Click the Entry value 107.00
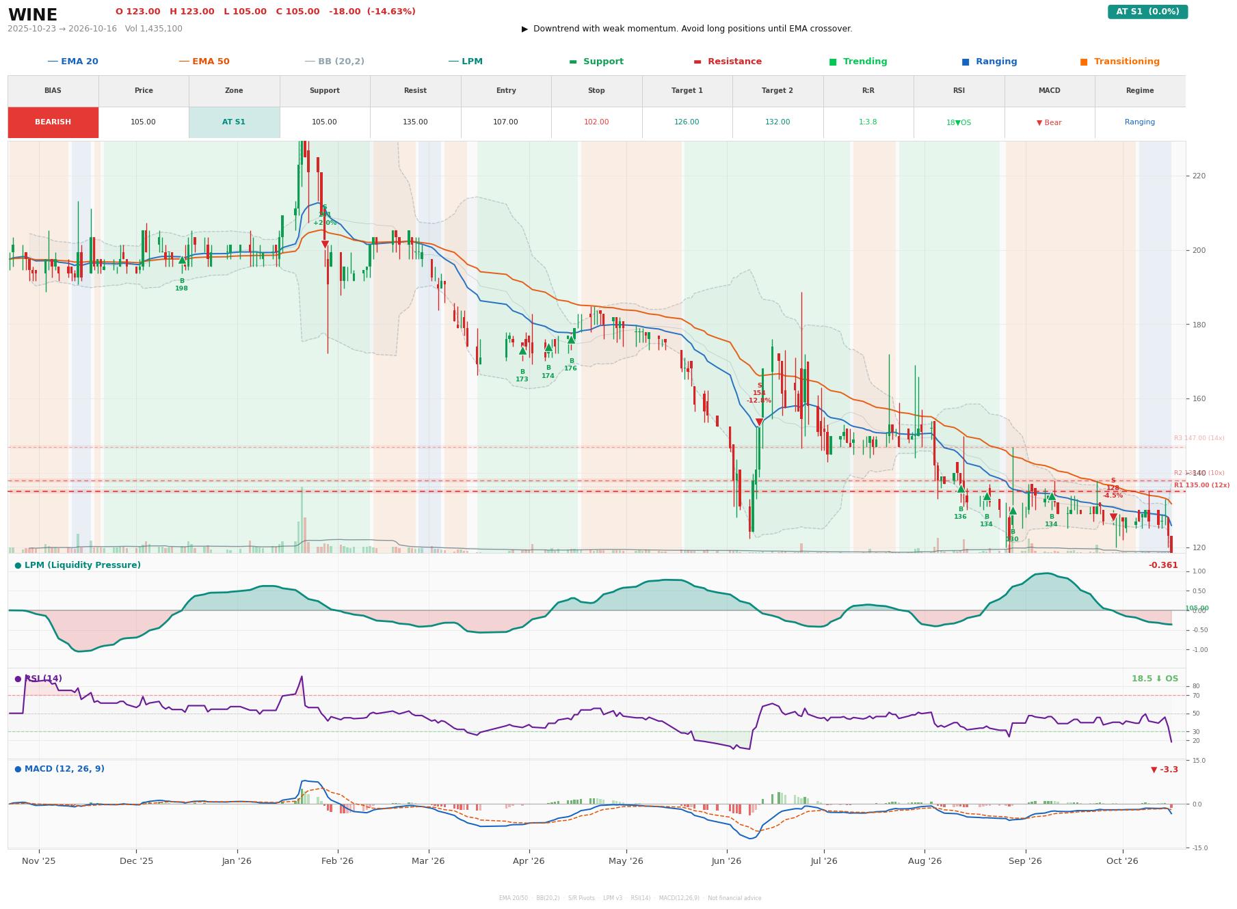 tap(505, 122)
